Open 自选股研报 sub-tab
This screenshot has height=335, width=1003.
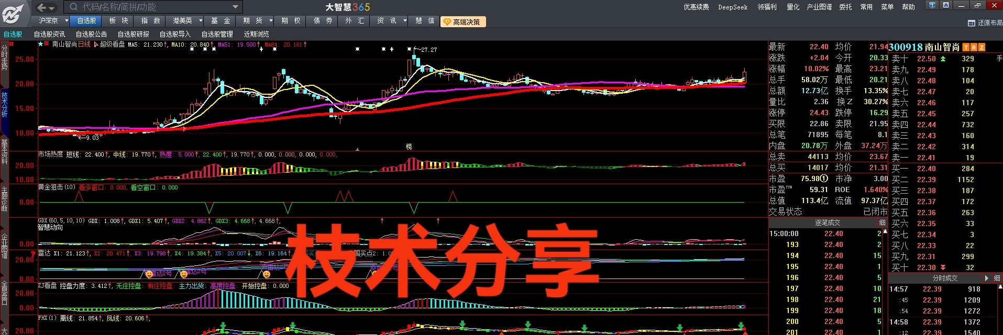[x=134, y=34]
